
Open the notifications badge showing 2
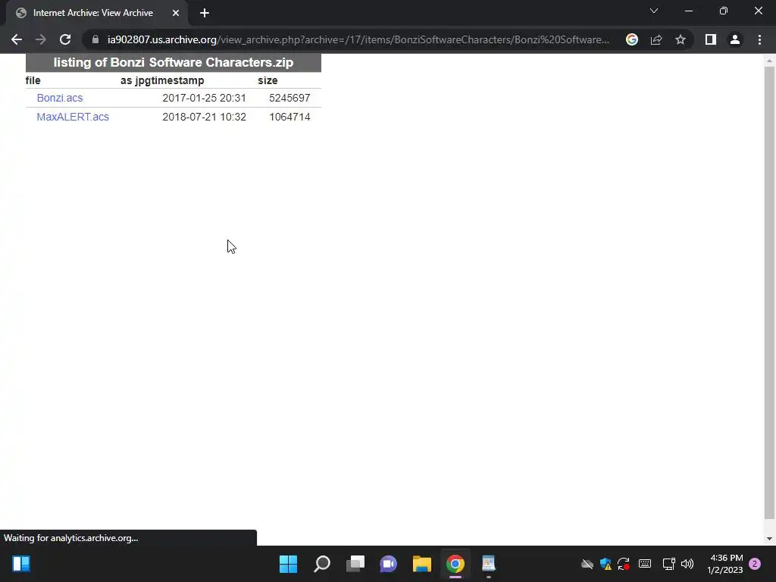click(755, 564)
